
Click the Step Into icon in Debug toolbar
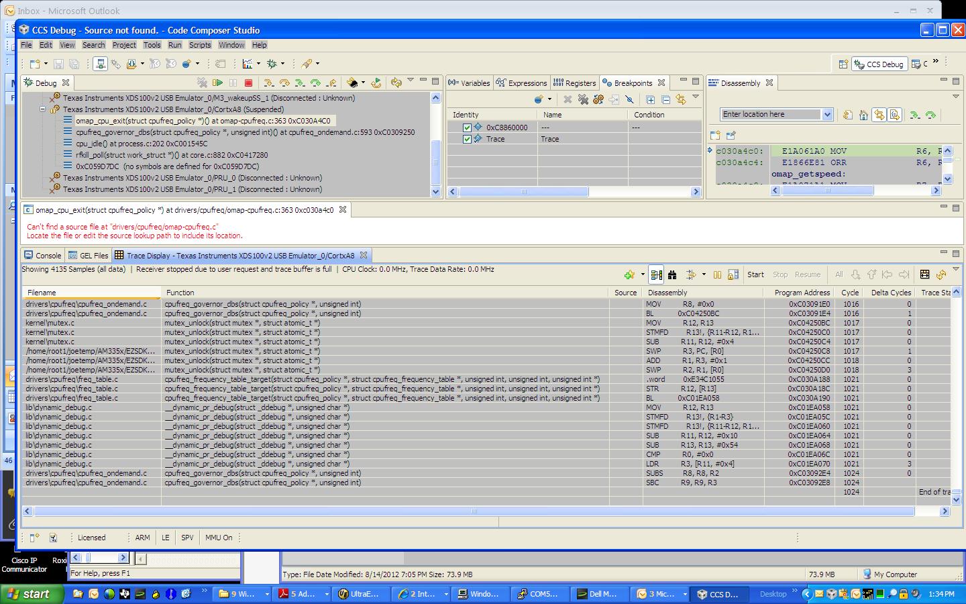tap(268, 83)
